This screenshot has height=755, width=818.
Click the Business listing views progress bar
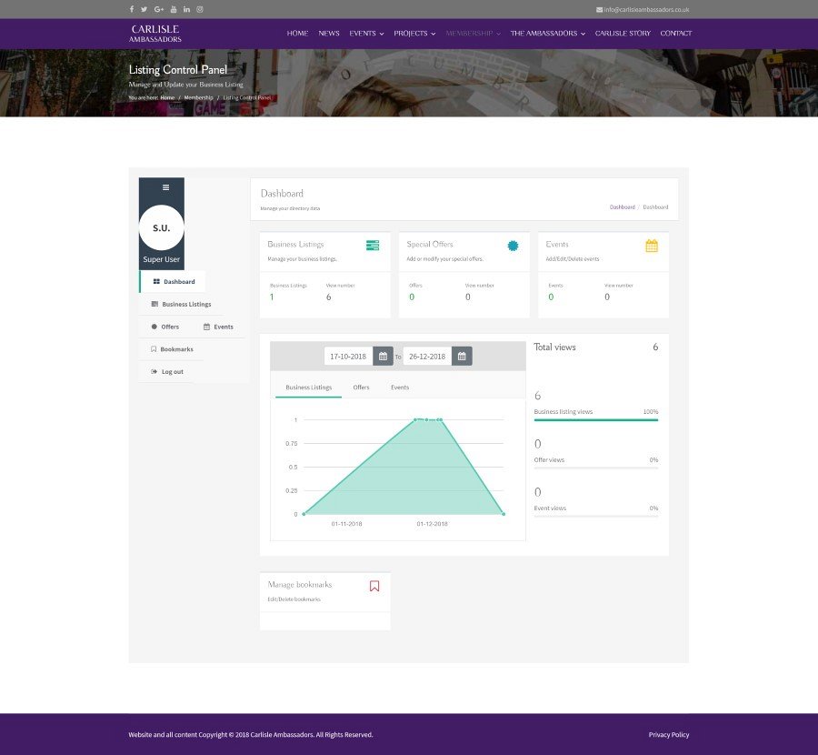click(x=595, y=420)
